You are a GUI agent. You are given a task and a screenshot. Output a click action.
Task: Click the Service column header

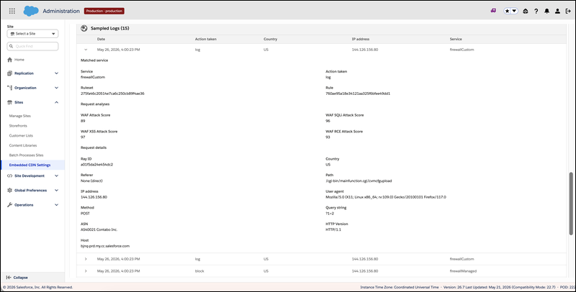point(456,39)
